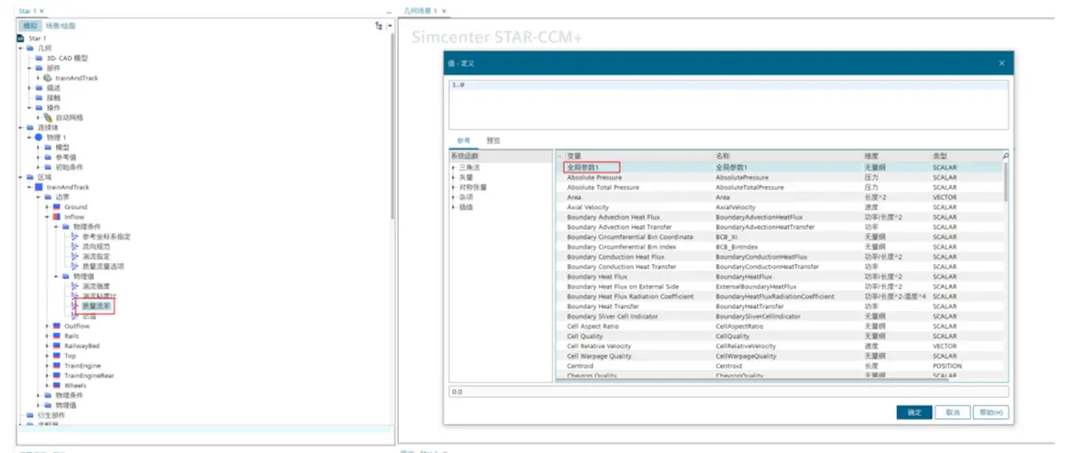Click the Outflow boundary icon
The height and width of the screenshot is (453, 1068).
[x=57, y=326]
